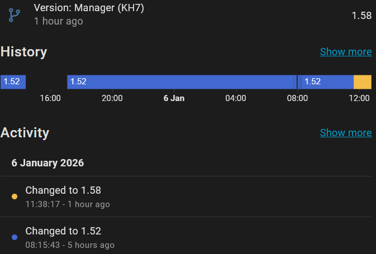Click the version branch icon
This screenshot has width=376, height=254.
tap(14, 15)
